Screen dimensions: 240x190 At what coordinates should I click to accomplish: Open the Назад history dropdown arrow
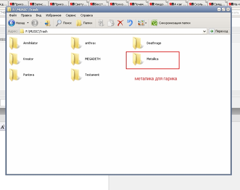pyautogui.click(x=28, y=23)
